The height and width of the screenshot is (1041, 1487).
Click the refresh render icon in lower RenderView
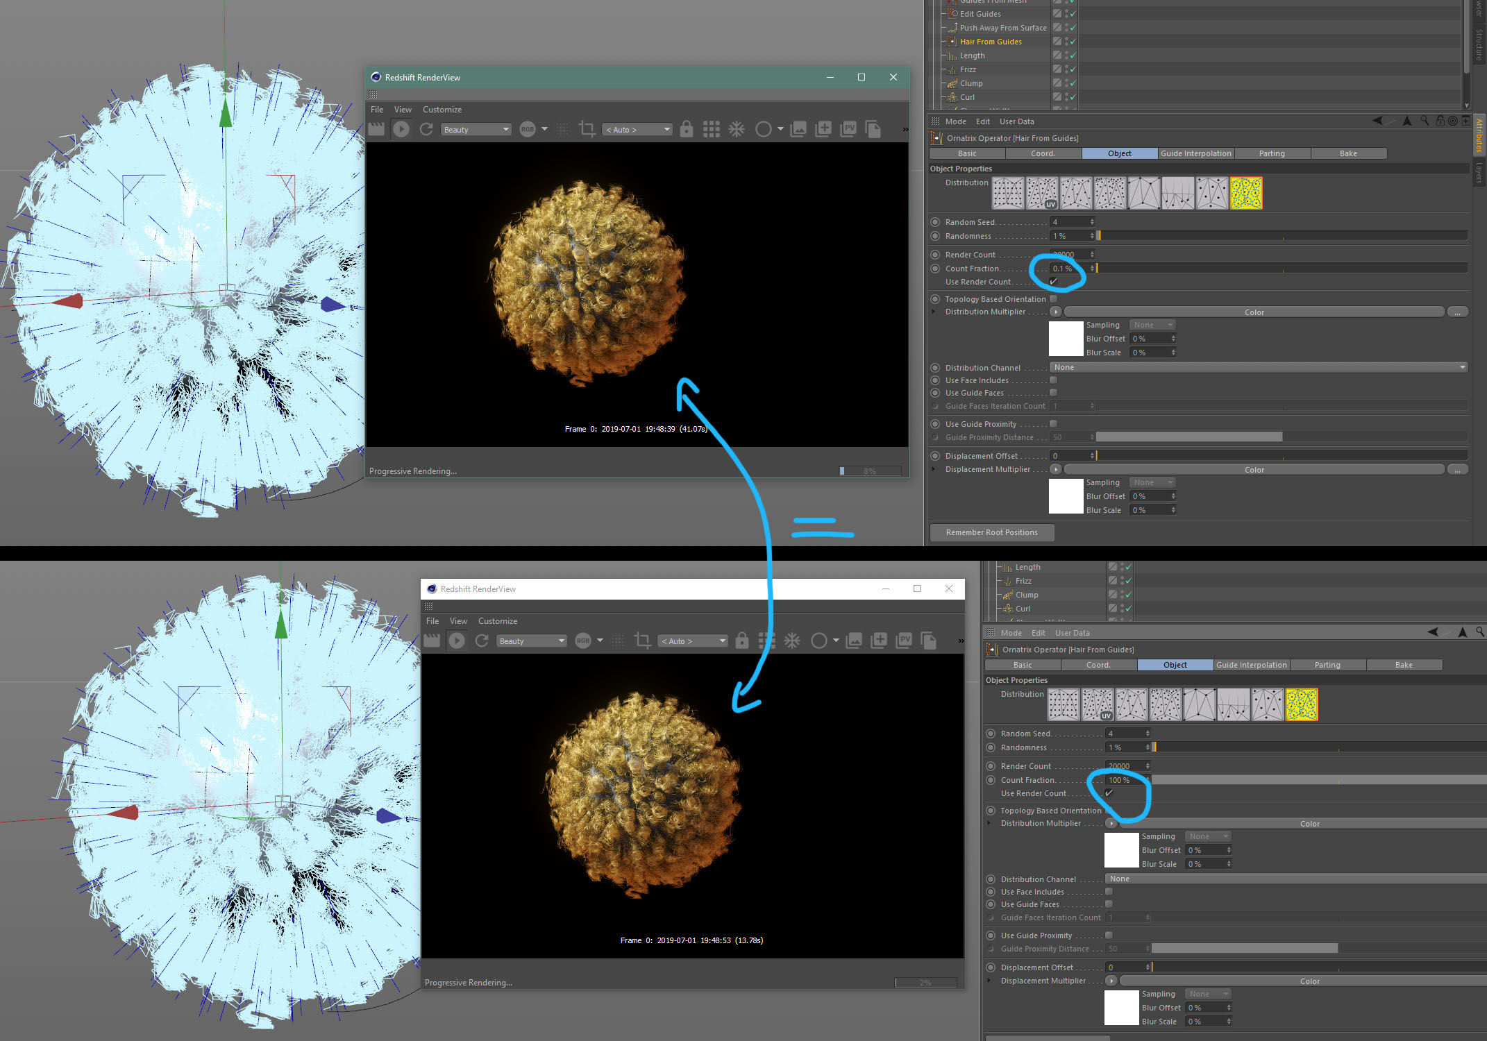coord(482,641)
